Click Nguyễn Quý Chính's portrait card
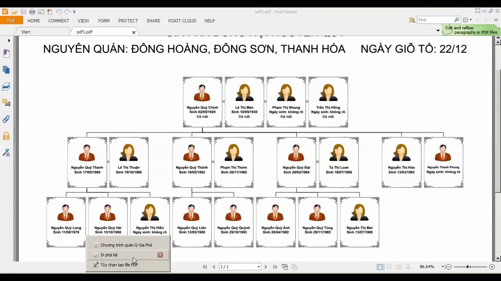This screenshot has width=501, height=281. [x=202, y=102]
